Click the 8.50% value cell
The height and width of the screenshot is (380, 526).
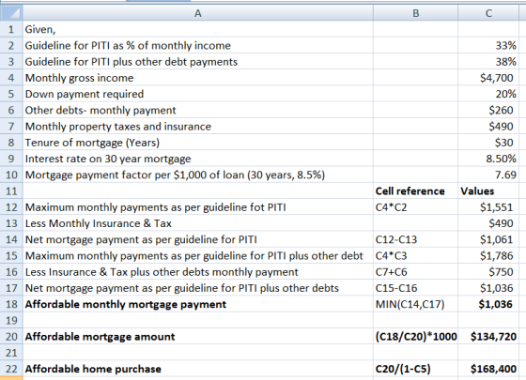coord(488,159)
